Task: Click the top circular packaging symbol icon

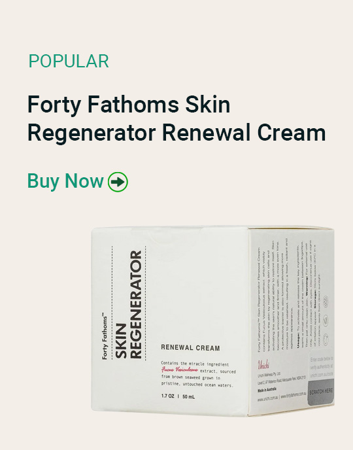Action: [x=326, y=302]
